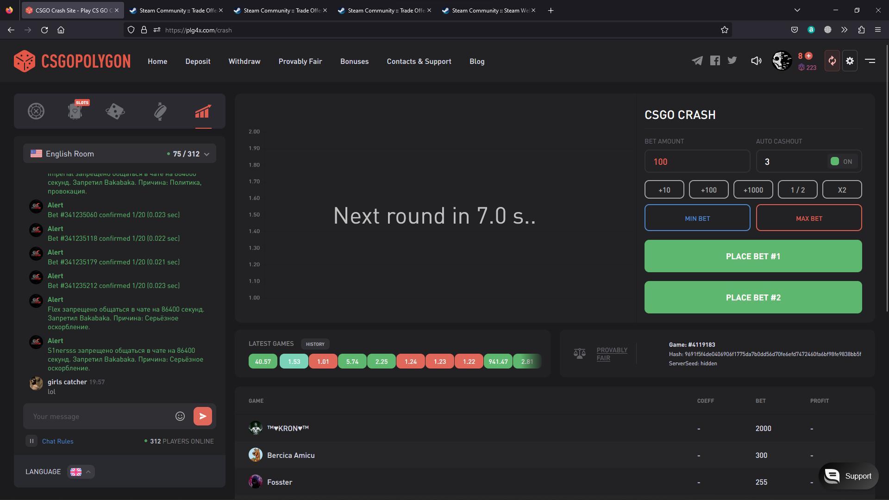Open the settings gear icon
The height and width of the screenshot is (500, 889).
[850, 61]
